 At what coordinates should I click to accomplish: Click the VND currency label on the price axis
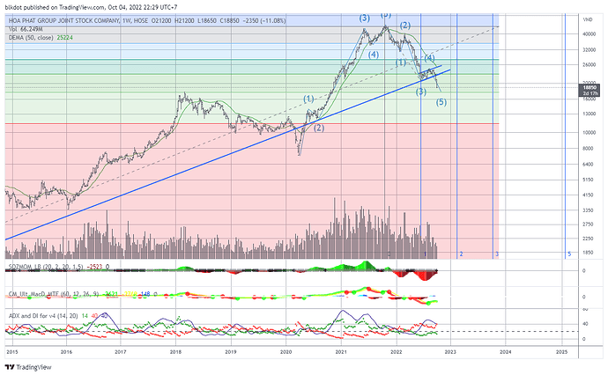pyautogui.click(x=588, y=19)
